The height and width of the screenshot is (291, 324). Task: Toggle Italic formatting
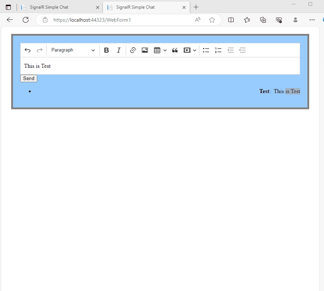(x=118, y=50)
